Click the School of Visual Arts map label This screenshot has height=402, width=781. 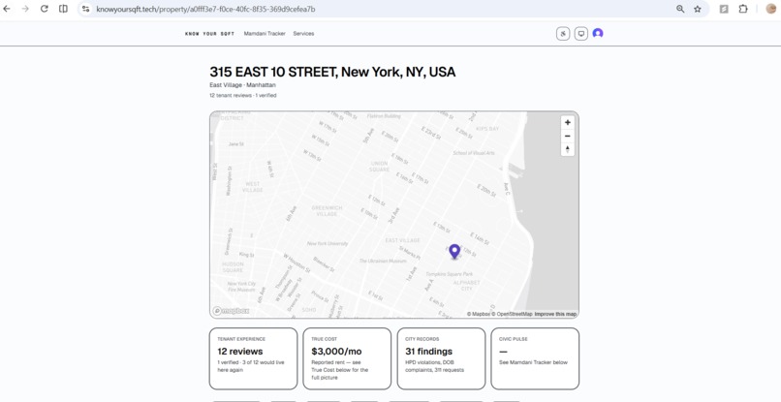point(474,153)
